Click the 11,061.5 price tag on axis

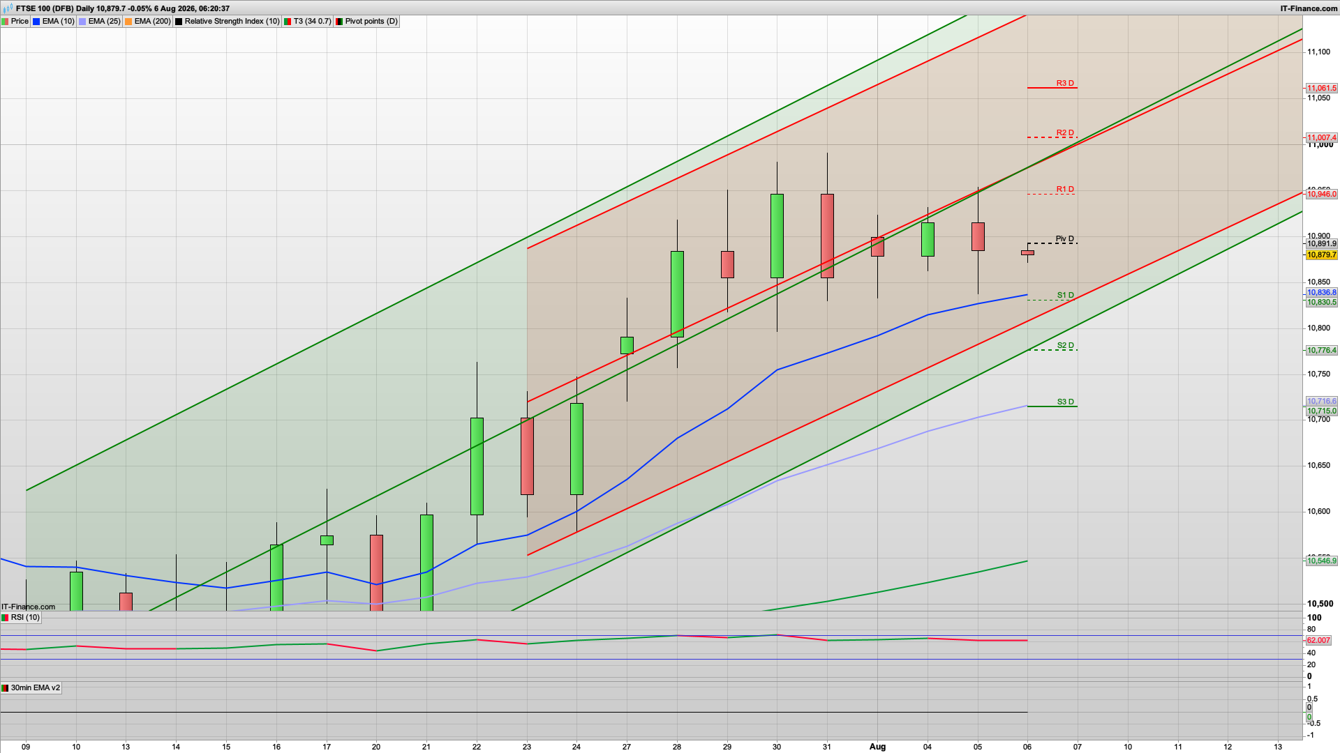[x=1321, y=89]
